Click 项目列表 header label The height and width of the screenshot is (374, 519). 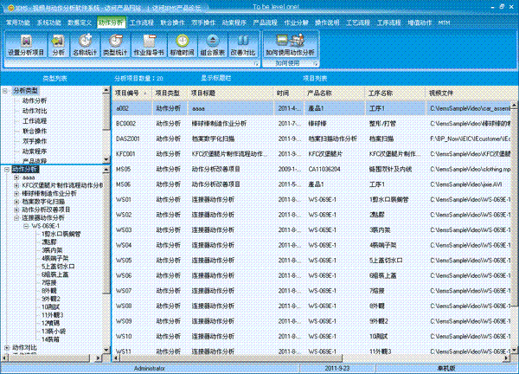[x=315, y=79]
